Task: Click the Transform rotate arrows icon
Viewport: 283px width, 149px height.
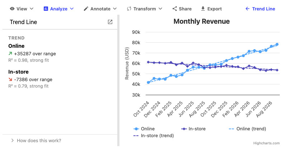Action: point(129,9)
